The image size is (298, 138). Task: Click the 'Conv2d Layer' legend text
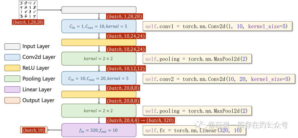tap(39, 57)
